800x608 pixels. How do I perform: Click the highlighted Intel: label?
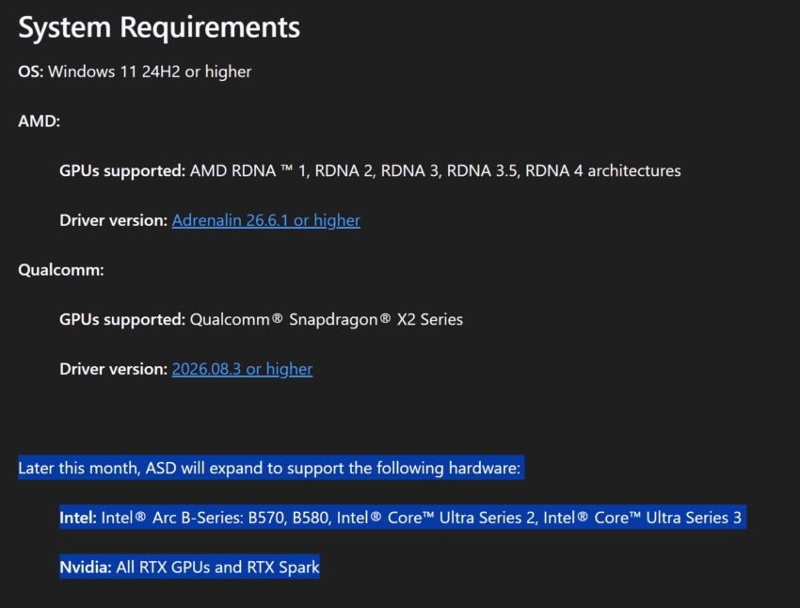[78, 518]
